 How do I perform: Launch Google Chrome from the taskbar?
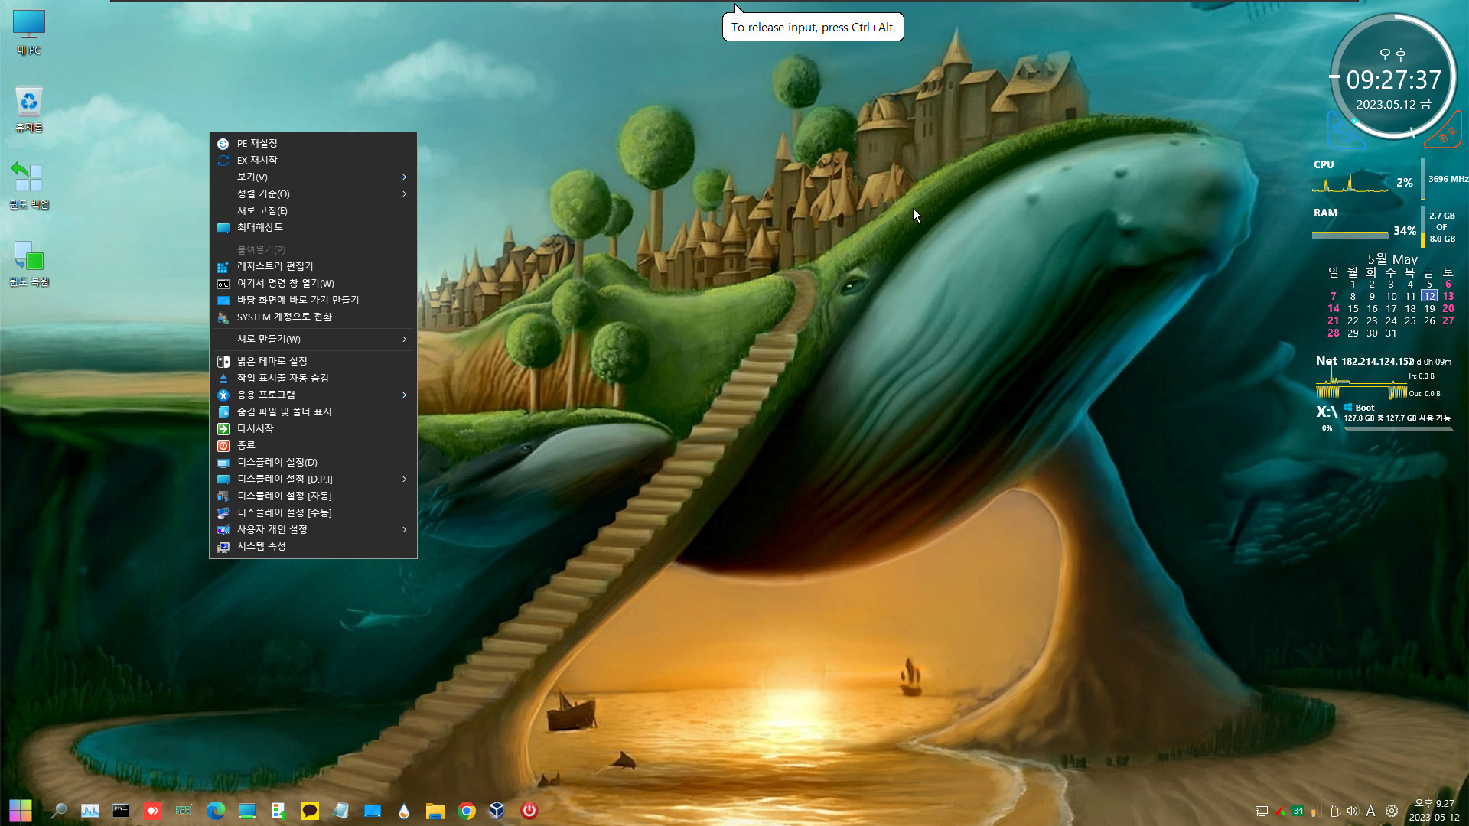coord(466,810)
